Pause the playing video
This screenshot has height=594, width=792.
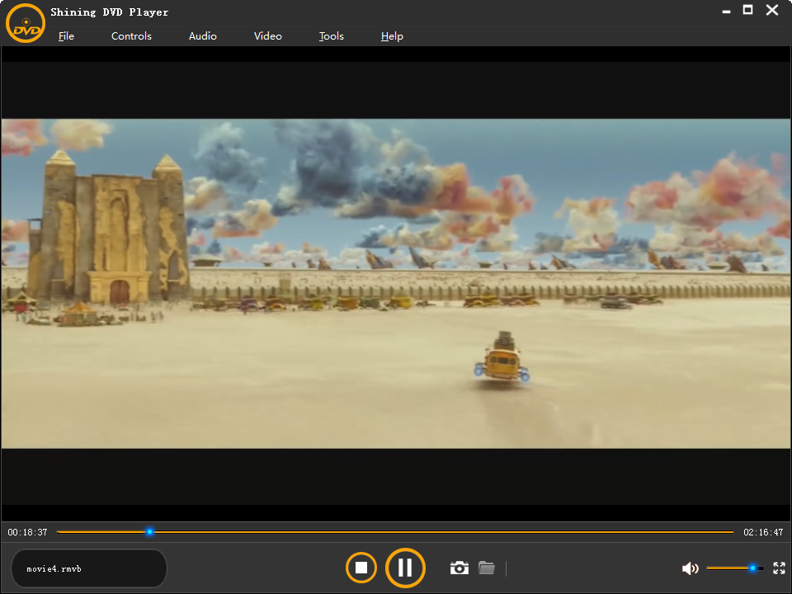(x=405, y=568)
